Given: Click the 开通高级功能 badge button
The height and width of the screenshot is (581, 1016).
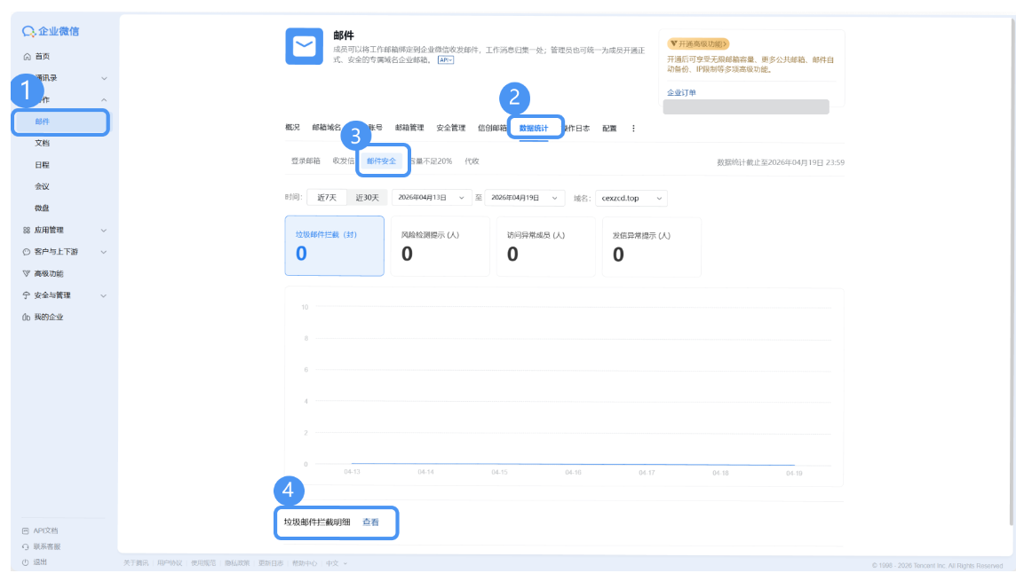Looking at the screenshot, I should 698,44.
